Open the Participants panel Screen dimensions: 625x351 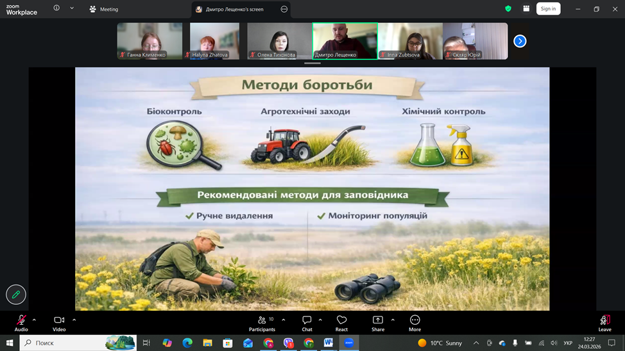coord(262,322)
